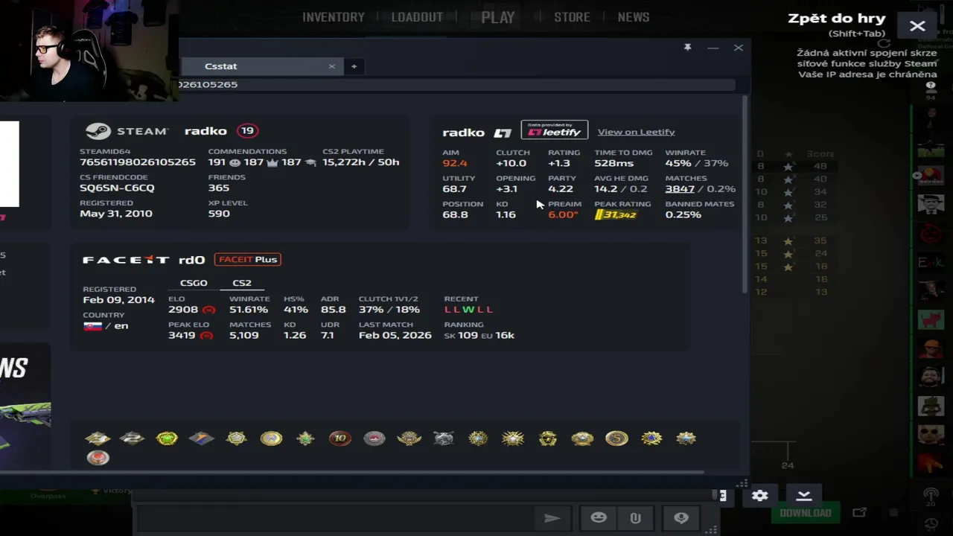Viewport: 953px width, 536px height.
Task: Click the 5 year veteran coin medal
Action: coord(616,438)
